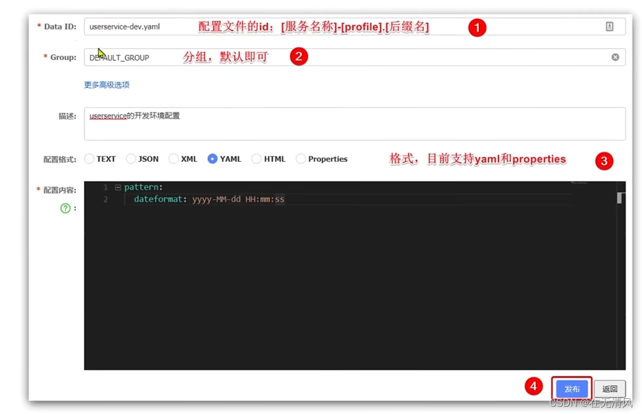Click the 'dateformat' key on line 2

point(158,199)
